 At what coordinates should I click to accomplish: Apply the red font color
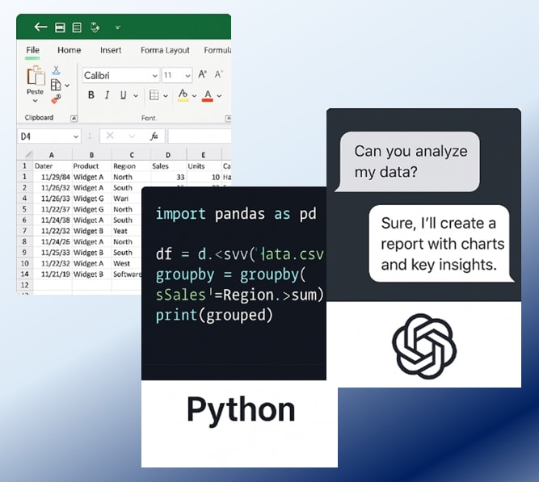(208, 95)
